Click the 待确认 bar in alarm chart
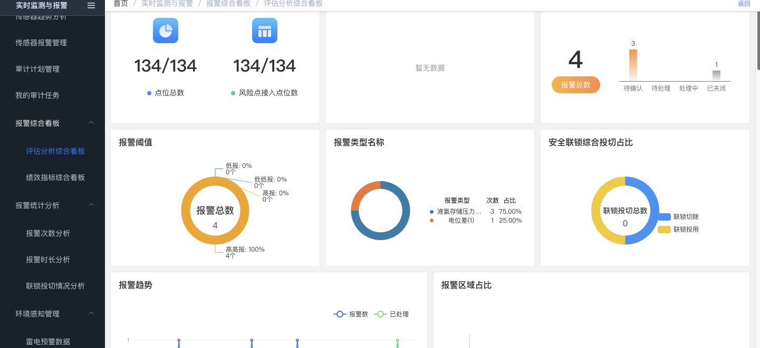Viewport: 760px width, 348px height. (633, 65)
